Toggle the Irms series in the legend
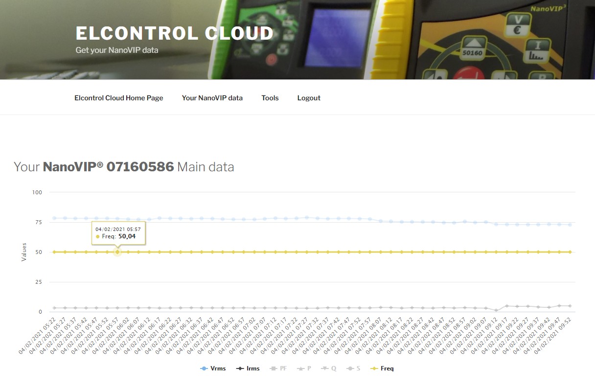 tap(248, 368)
